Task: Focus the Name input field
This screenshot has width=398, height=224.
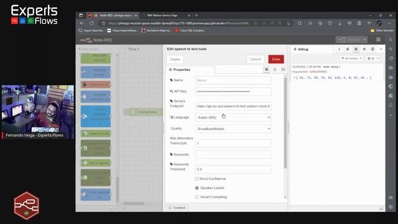Action: tap(233, 80)
